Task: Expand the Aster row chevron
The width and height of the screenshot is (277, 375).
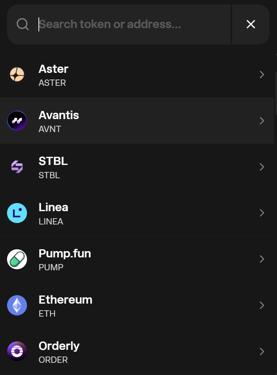Action: pyautogui.click(x=262, y=75)
